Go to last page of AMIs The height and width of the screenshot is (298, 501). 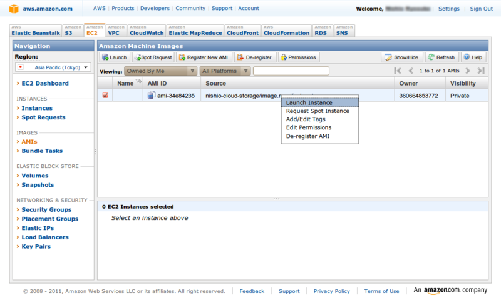[x=481, y=71]
